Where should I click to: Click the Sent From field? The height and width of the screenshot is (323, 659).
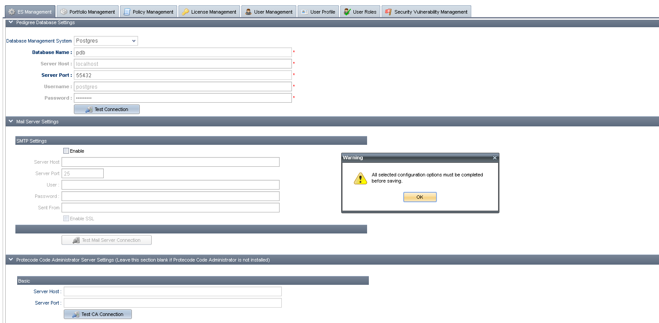tap(171, 208)
